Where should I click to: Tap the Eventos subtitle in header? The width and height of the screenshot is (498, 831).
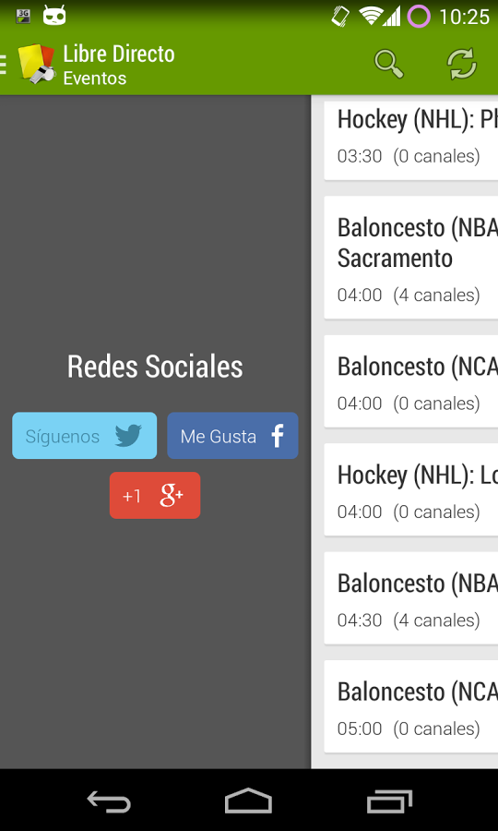point(95,78)
